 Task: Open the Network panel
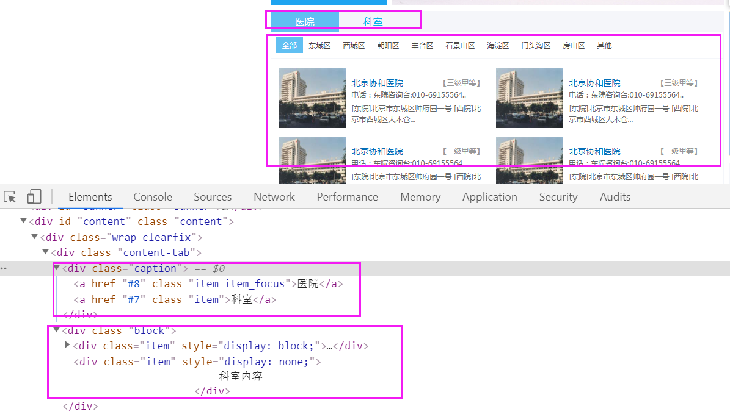click(x=274, y=196)
